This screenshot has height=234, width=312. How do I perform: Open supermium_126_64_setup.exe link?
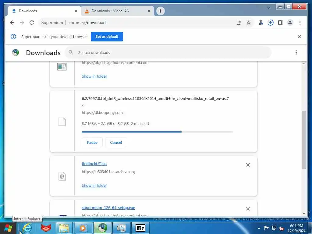(x=108, y=208)
